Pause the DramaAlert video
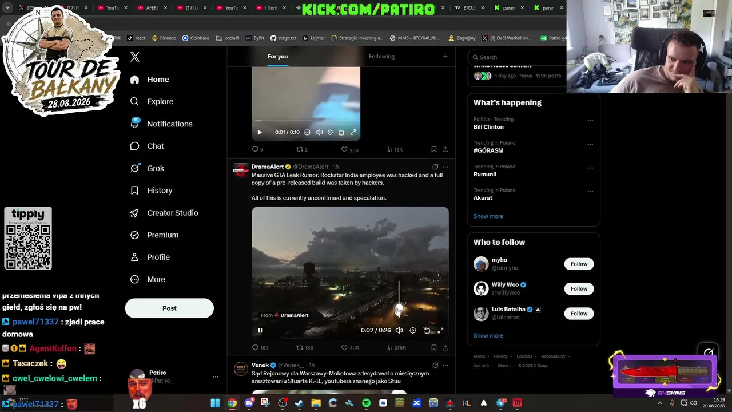 coord(260,330)
